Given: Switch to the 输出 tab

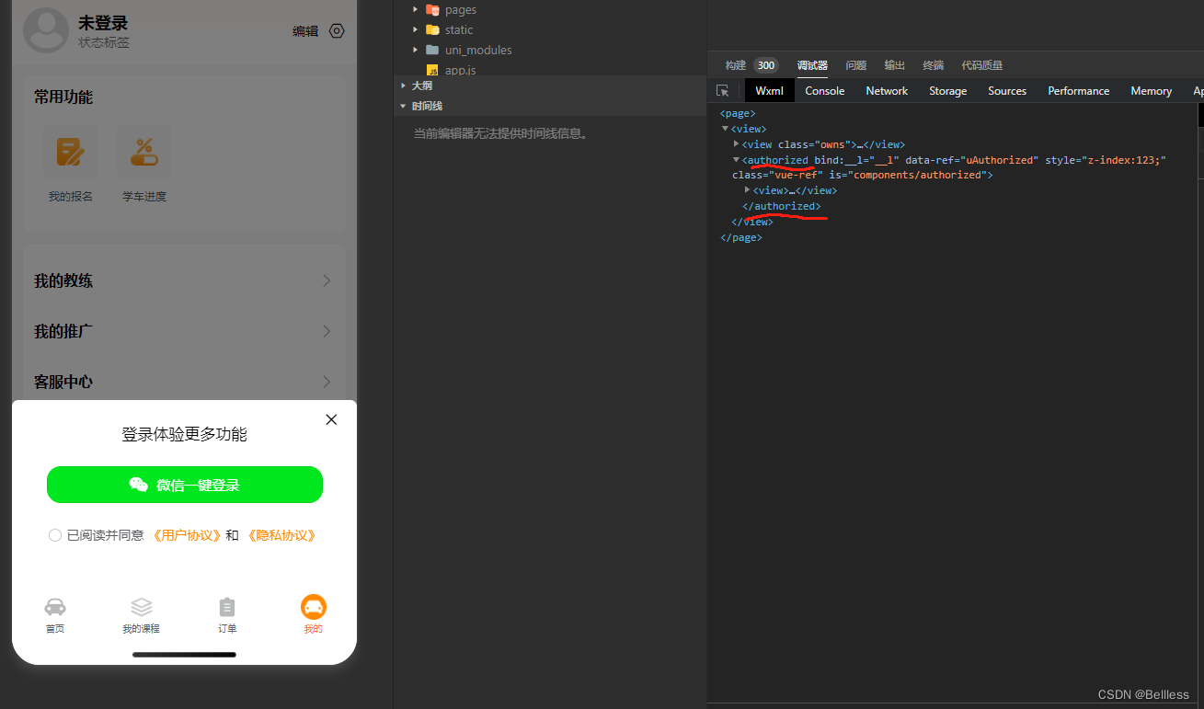Looking at the screenshot, I should click(x=895, y=65).
